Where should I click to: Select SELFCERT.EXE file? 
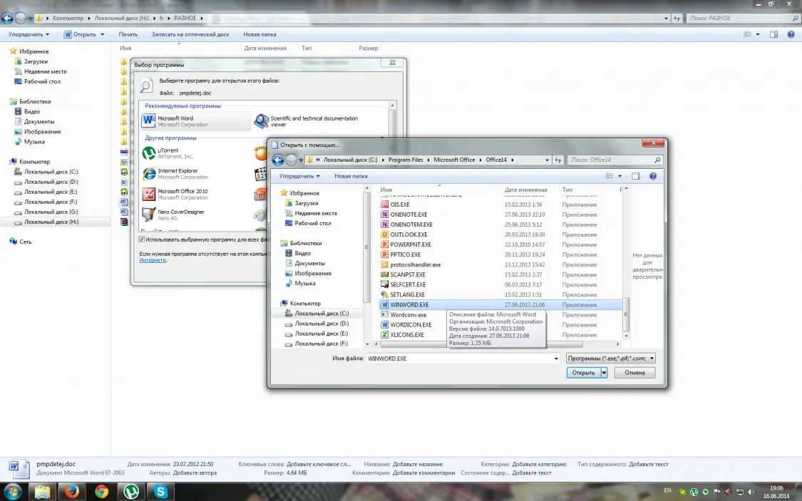pyautogui.click(x=408, y=285)
